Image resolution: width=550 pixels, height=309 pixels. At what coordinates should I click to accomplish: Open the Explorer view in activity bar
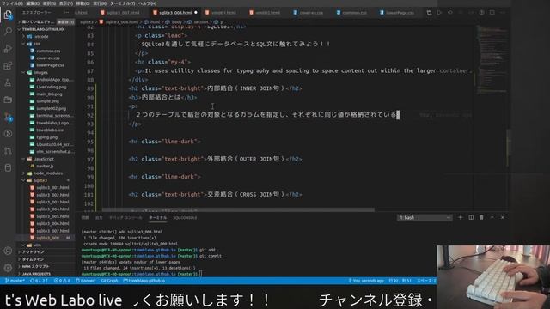click(x=8, y=15)
